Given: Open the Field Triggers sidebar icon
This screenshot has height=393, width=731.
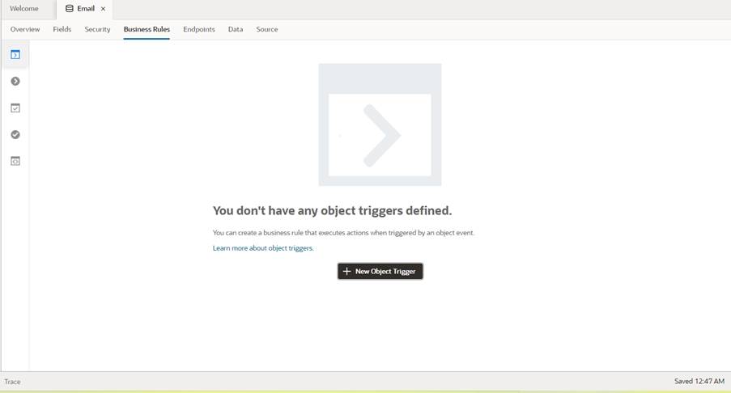Looking at the screenshot, I should click(15, 82).
